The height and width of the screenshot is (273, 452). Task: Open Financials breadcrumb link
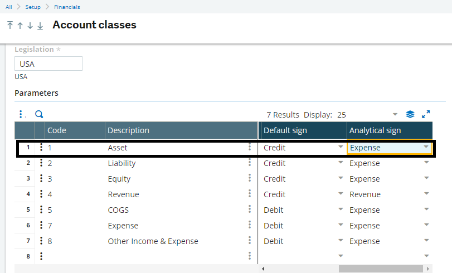pyautogui.click(x=67, y=7)
